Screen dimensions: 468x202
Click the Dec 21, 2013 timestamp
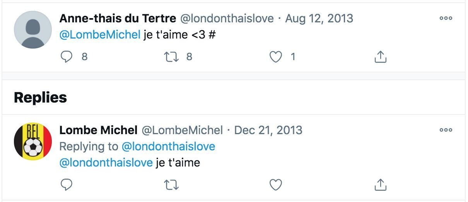(x=268, y=130)
